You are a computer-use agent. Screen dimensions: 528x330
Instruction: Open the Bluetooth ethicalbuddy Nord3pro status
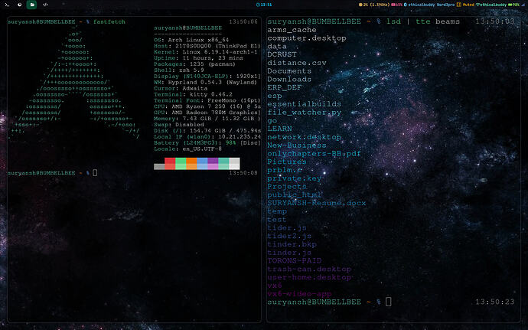(429, 5)
